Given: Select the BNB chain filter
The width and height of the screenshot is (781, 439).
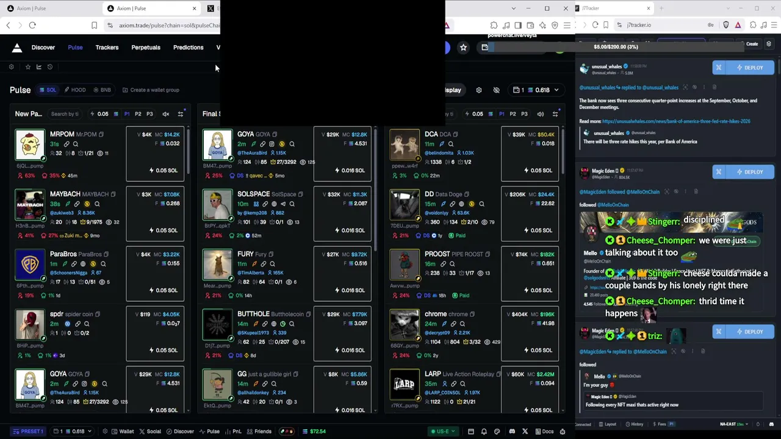Looking at the screenshot, I should 102,90.
